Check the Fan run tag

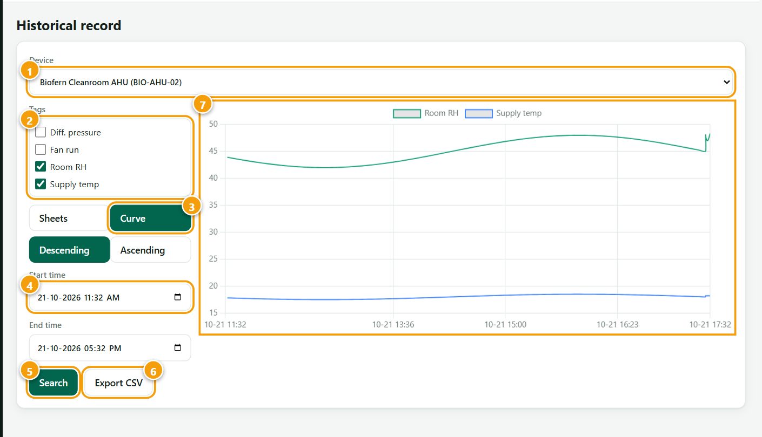(41, 149)
